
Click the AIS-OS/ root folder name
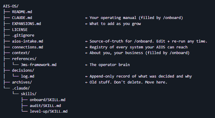11,6
